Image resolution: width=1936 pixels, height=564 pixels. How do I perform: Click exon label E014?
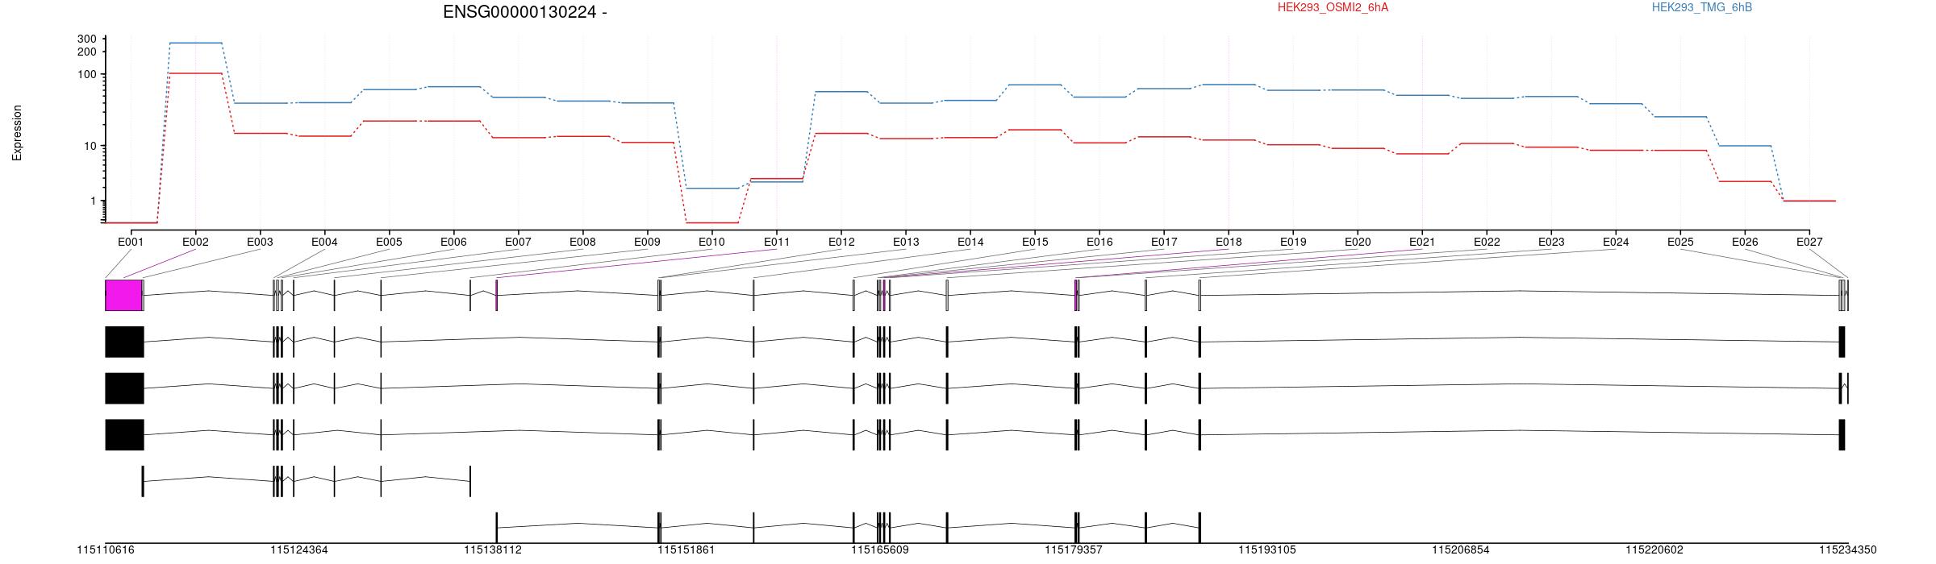[970, 242]
